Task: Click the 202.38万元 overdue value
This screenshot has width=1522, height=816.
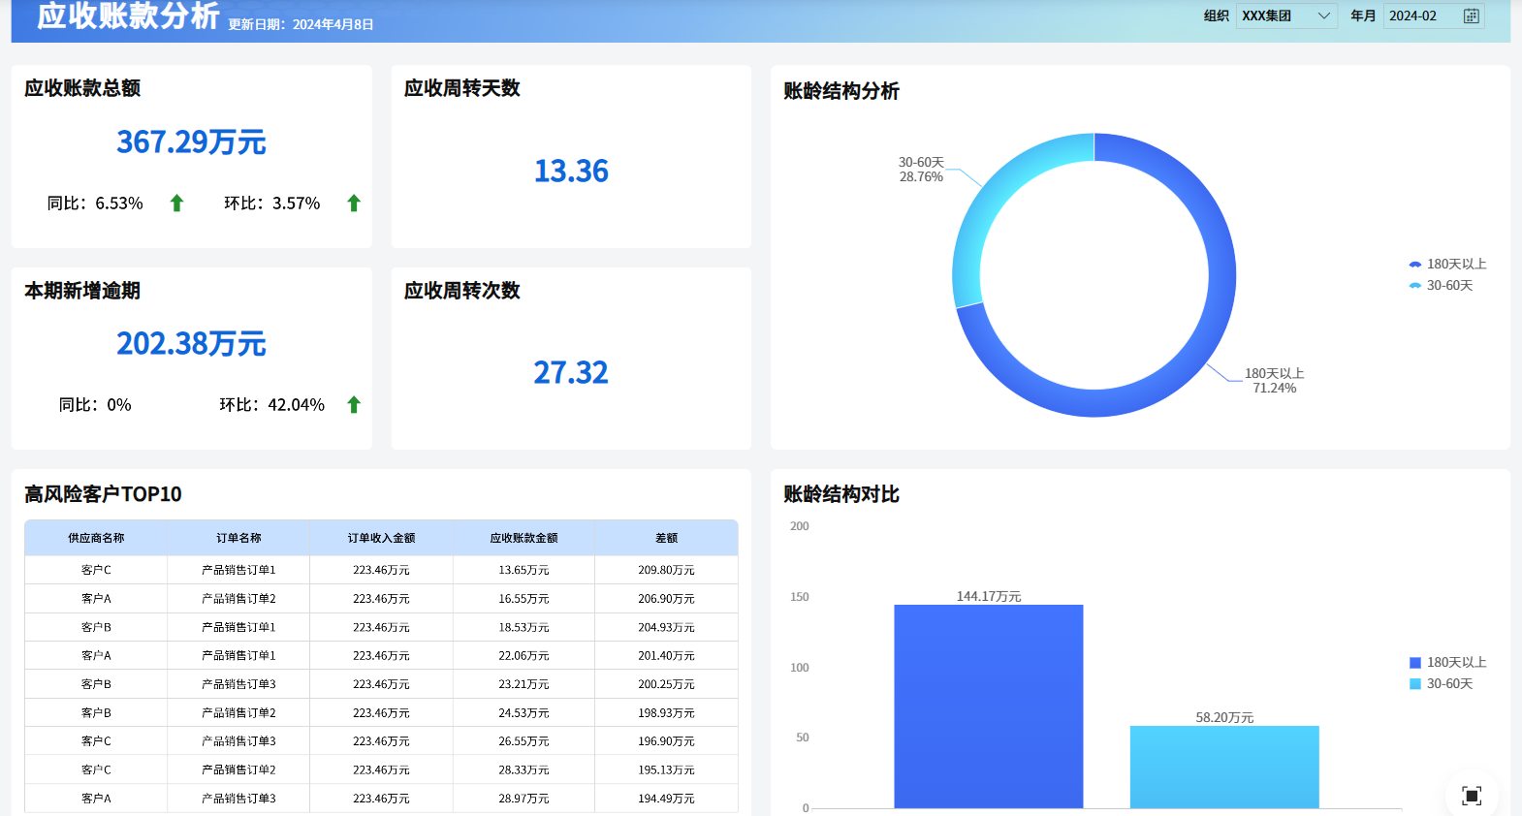Action: [191, 344]
